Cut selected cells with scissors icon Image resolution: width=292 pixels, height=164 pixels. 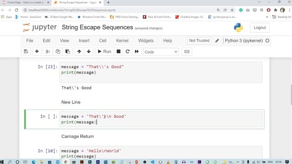click(x=48, y=51)
